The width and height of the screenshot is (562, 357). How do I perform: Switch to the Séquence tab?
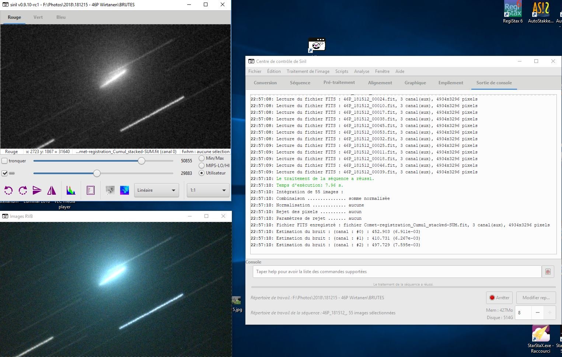pyautogui.click(x=300, y=83)
